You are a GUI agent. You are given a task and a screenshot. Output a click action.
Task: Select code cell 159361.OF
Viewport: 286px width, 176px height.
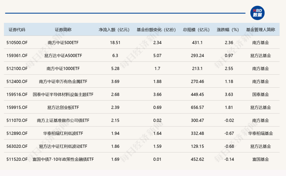[x=17, y=56]
